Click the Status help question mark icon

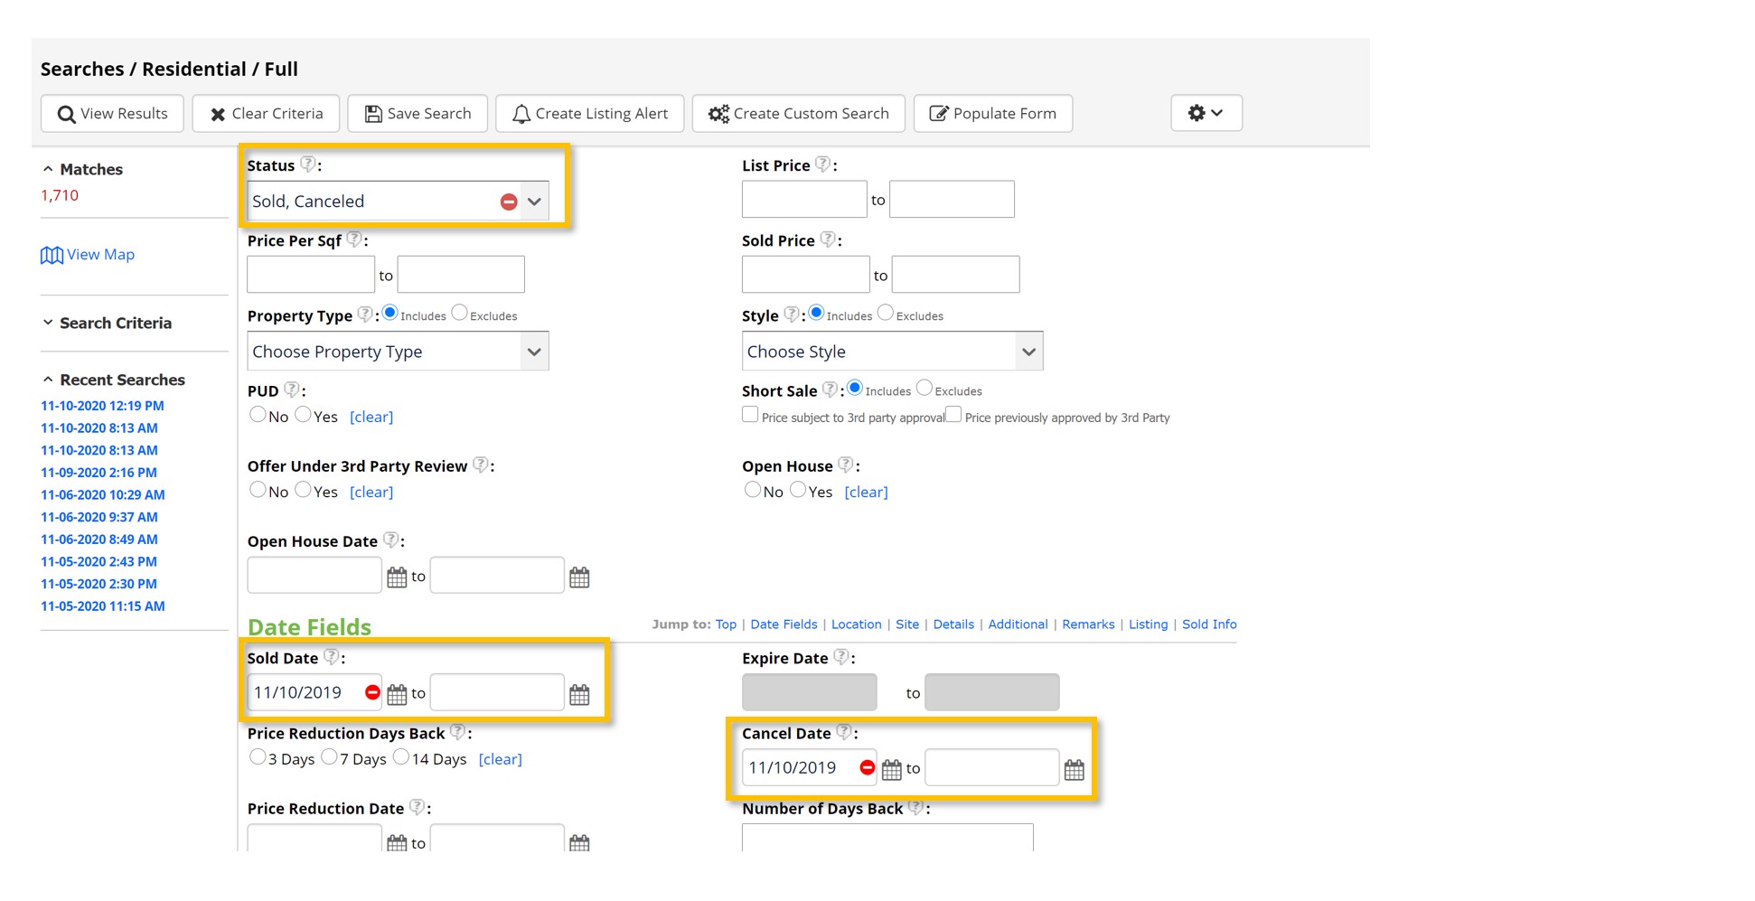tap(308, 164)
